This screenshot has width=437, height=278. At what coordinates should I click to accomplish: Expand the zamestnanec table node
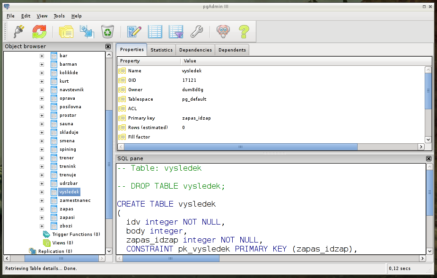pos(42,200)
